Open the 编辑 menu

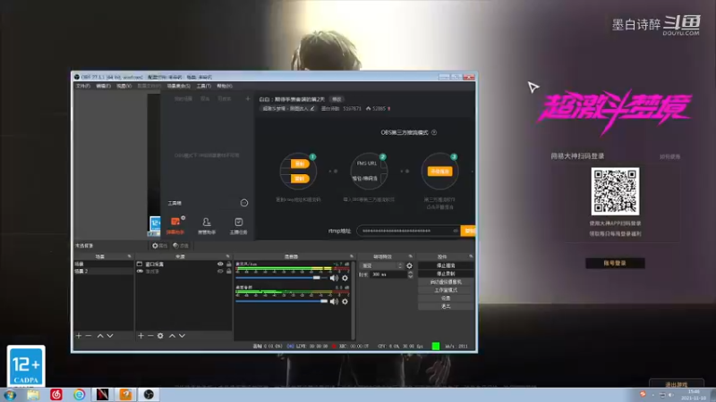pos(103,86)
